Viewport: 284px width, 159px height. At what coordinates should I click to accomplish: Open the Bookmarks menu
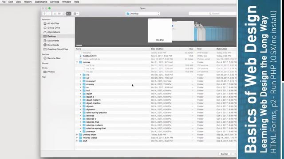41,2
